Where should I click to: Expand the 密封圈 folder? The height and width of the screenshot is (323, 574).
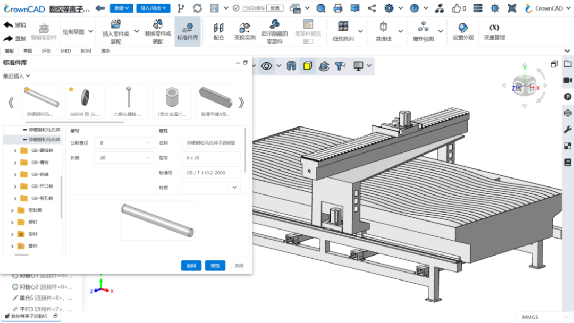coord(12,210)
